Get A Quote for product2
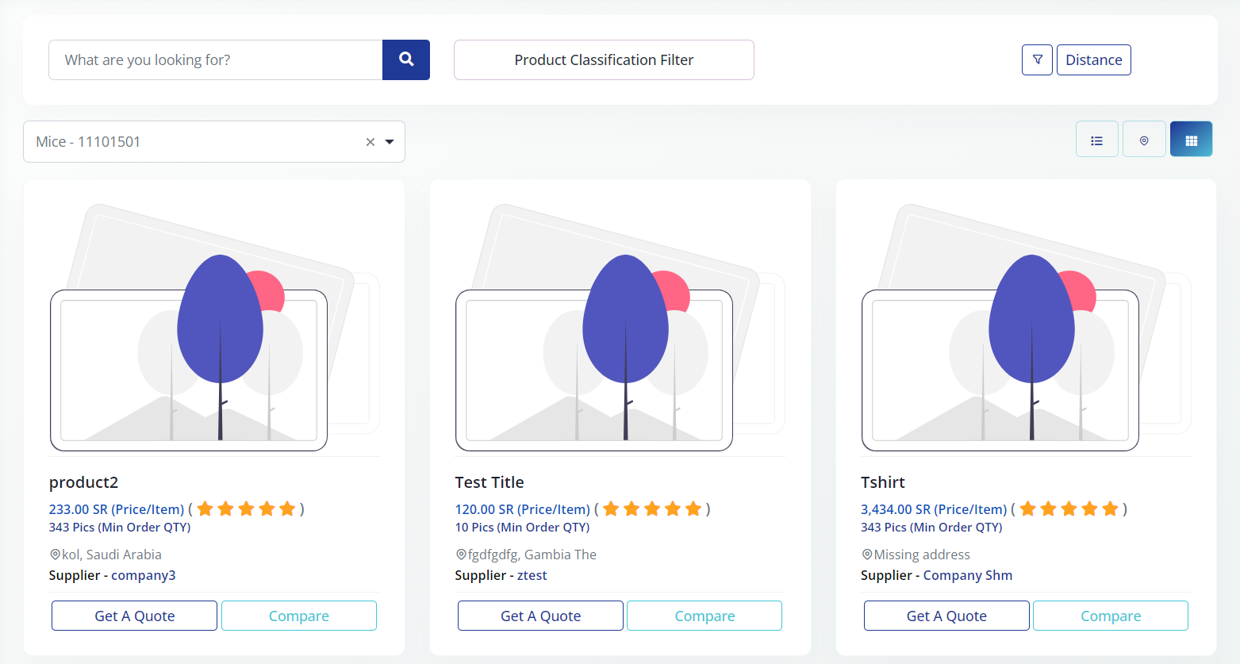Viewport: 1240px width, 664px height. point(134,616)
